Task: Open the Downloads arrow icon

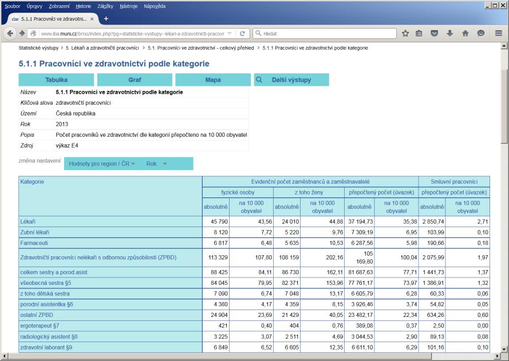Action: click(449, 33)
